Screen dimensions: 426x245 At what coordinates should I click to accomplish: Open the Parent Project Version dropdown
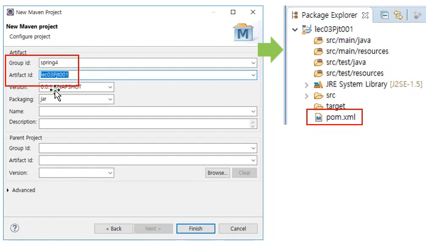point(110,173)
